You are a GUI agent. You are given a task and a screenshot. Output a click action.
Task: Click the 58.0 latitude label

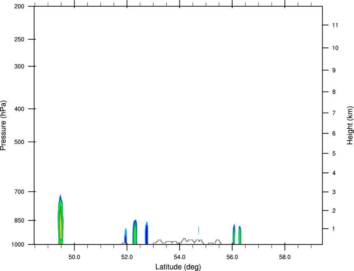click(x=285, y=257)
